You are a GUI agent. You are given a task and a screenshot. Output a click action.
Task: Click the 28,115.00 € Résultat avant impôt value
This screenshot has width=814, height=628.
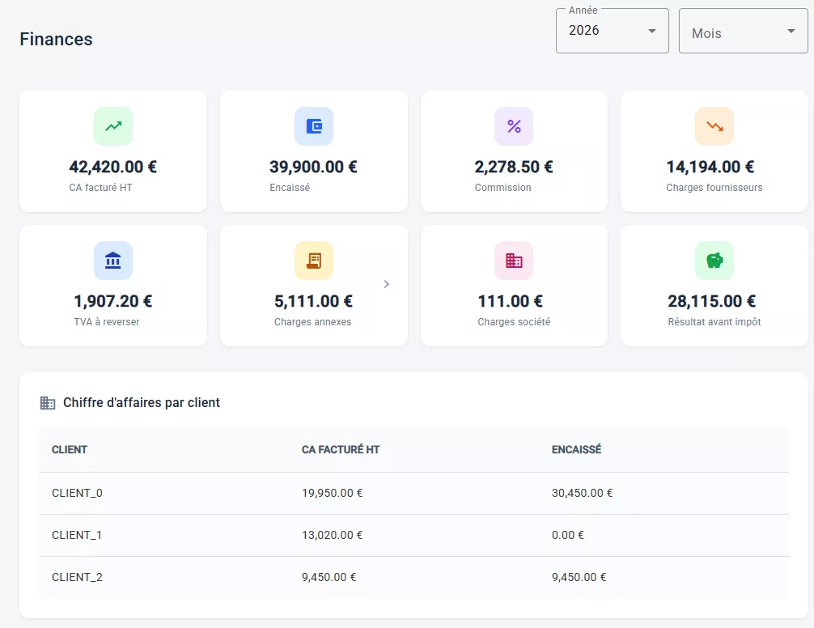712,302
